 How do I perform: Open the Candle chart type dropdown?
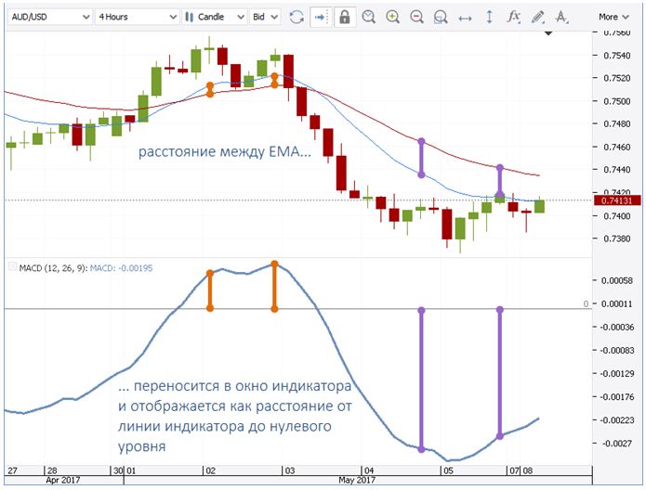tap(215, 17)
